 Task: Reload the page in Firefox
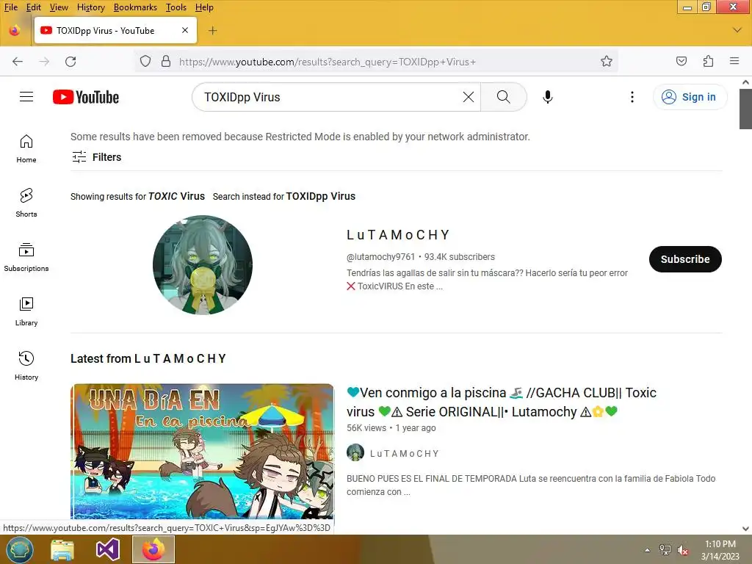point(70,62)
